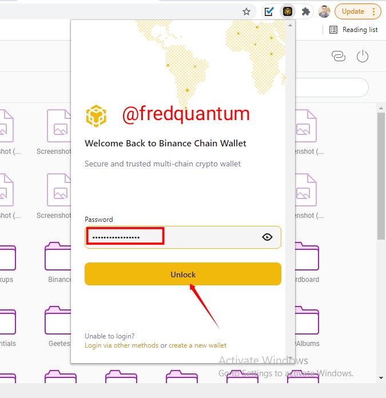Open Chrome three-dot menu in Update pill
This screenshot has height=398, width=386.
tap(373, 11)
